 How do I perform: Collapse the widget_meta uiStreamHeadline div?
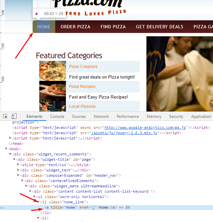26,186
